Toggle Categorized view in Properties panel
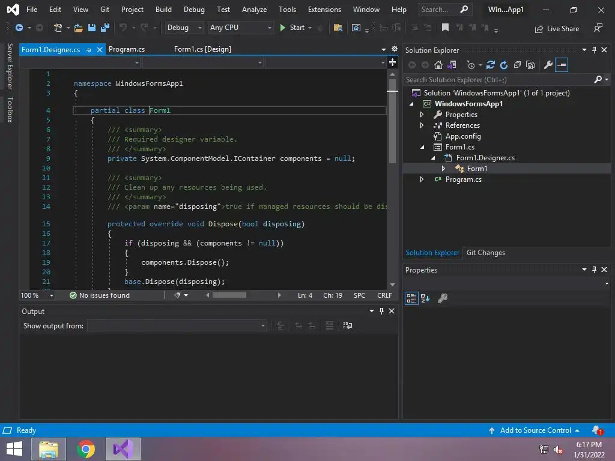The width and height of the screenshot is (615, 461). [411, 298]
